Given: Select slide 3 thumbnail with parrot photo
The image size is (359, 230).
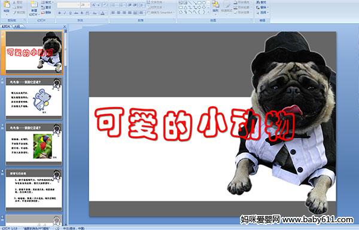Looking at the screenshot, I should point(34,144).
